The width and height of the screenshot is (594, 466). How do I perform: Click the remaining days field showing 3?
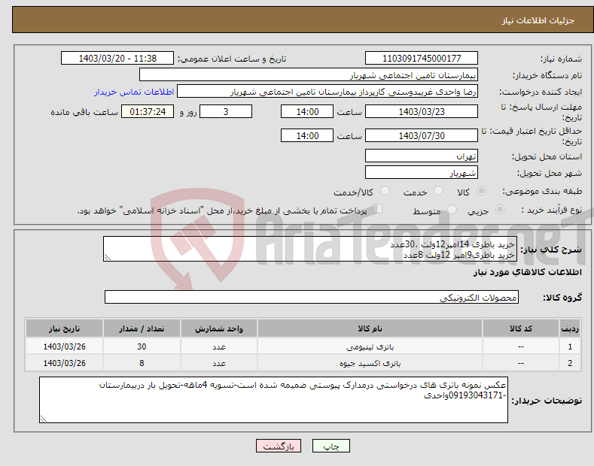(226, 111)
